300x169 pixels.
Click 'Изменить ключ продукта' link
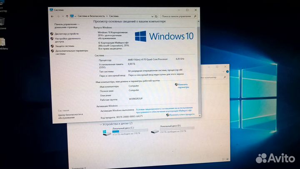[182, 115]
